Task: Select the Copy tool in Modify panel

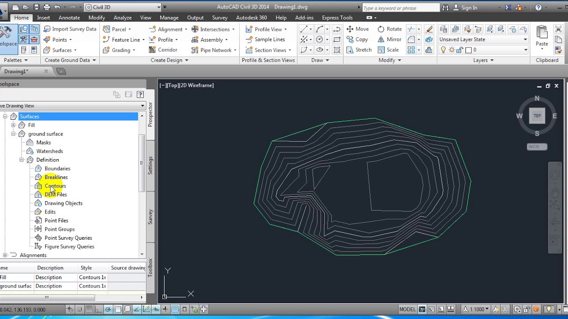Action: pos(357,39)
